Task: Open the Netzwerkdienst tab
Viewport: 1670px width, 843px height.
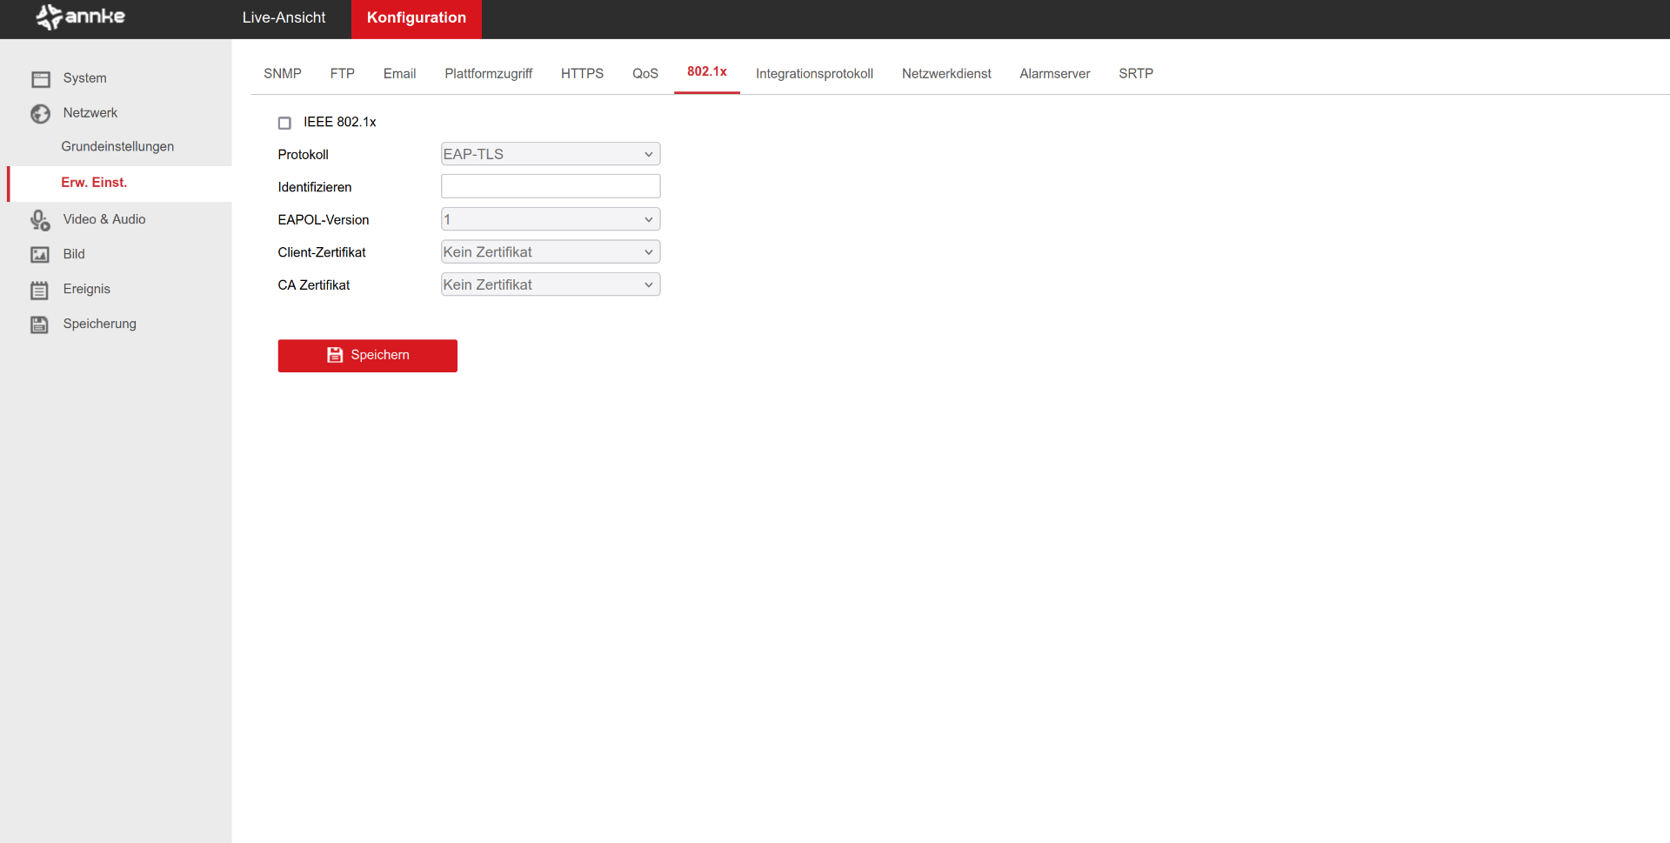Action: [x=946, y=74]
